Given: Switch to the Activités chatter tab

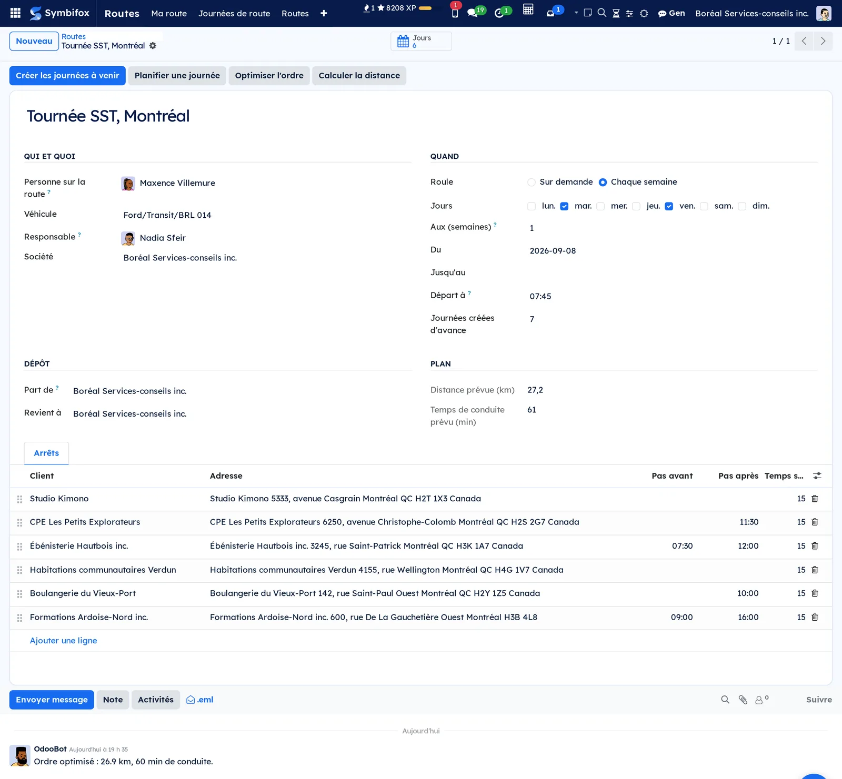Looking at the screenshot, I should click(156, 700).
